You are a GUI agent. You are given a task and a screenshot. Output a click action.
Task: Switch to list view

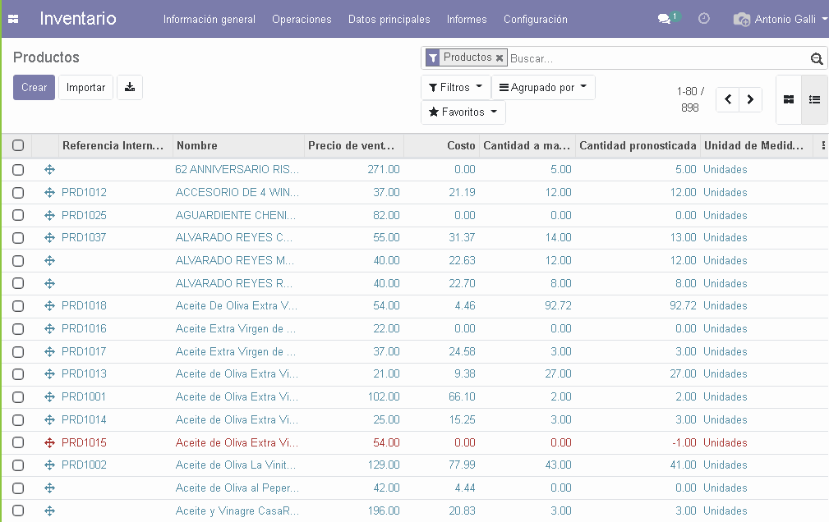coord(814,100)
